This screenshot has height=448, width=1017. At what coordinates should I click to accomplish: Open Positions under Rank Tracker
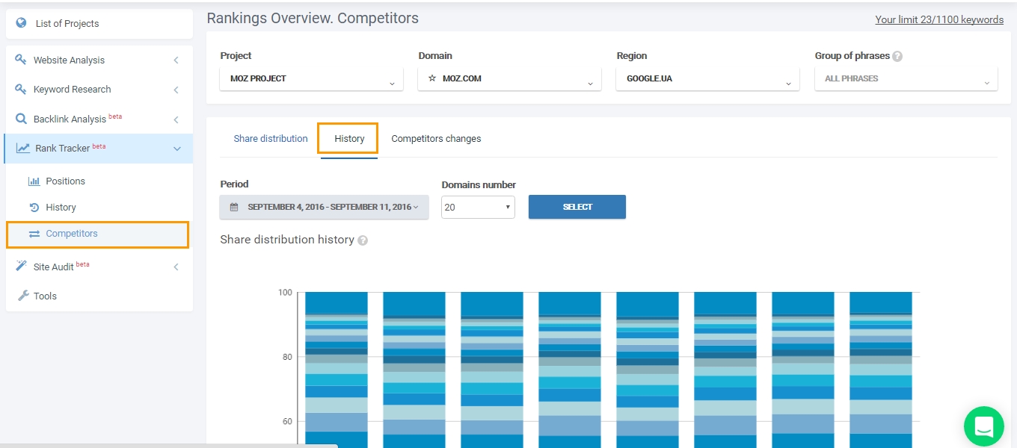tap(65, 181)
